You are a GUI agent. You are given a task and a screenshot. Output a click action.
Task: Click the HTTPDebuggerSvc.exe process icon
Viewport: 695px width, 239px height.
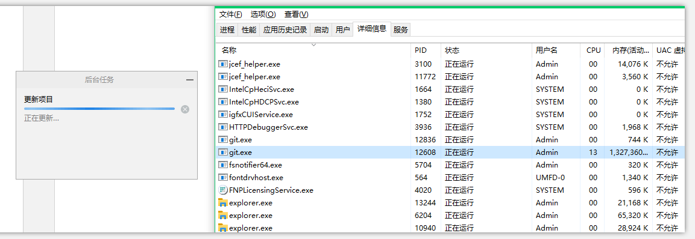coord(223,127)
